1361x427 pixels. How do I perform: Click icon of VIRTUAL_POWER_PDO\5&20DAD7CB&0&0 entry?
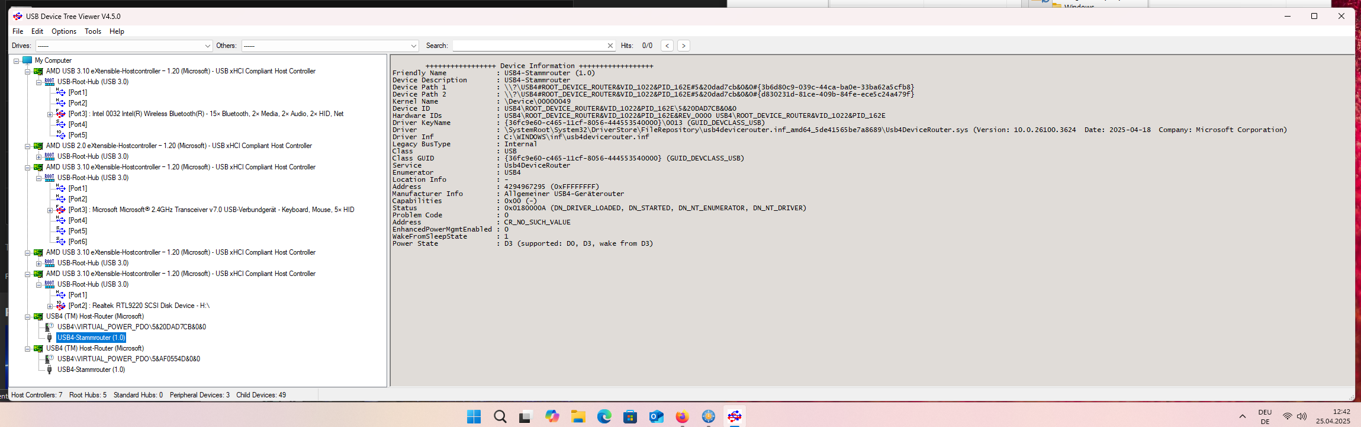coord(50,327)
